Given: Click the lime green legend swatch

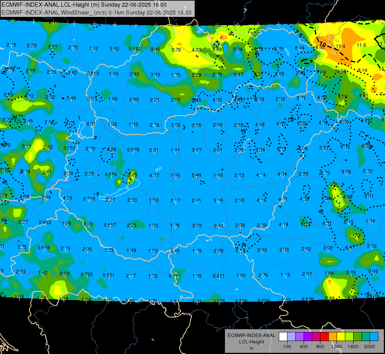Looking at the screenshot, I should (349, 337).
